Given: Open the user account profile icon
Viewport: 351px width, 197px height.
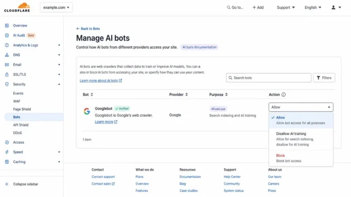Looking at the screenshot, I should [333, 7].
